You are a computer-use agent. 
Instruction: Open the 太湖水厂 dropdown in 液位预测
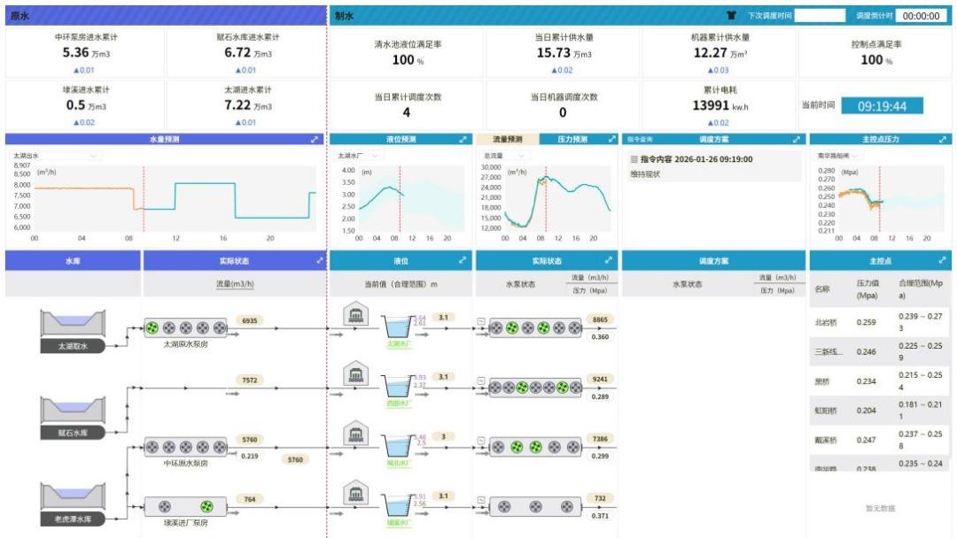click(360, 156)
